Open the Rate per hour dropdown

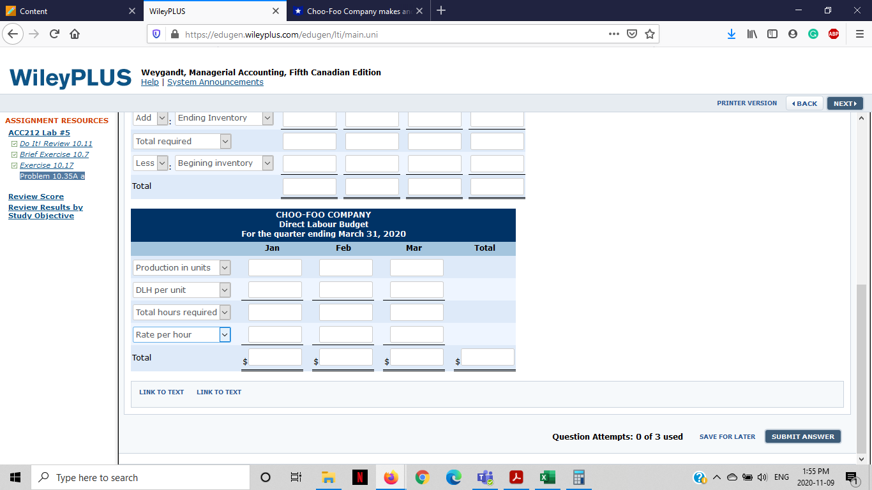pyautogui.click(x=224, y=334)
